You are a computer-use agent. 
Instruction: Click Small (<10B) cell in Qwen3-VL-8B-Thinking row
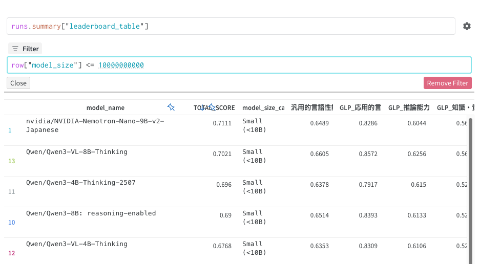pos(254,156)
